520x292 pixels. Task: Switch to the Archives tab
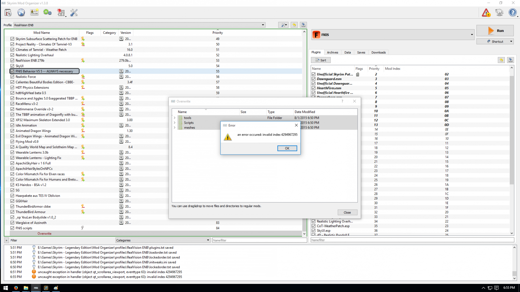pos(332,53)
